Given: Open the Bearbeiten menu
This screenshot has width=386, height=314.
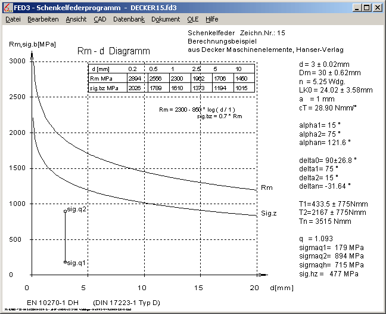Looking at the screenshot, I should 43,19.
